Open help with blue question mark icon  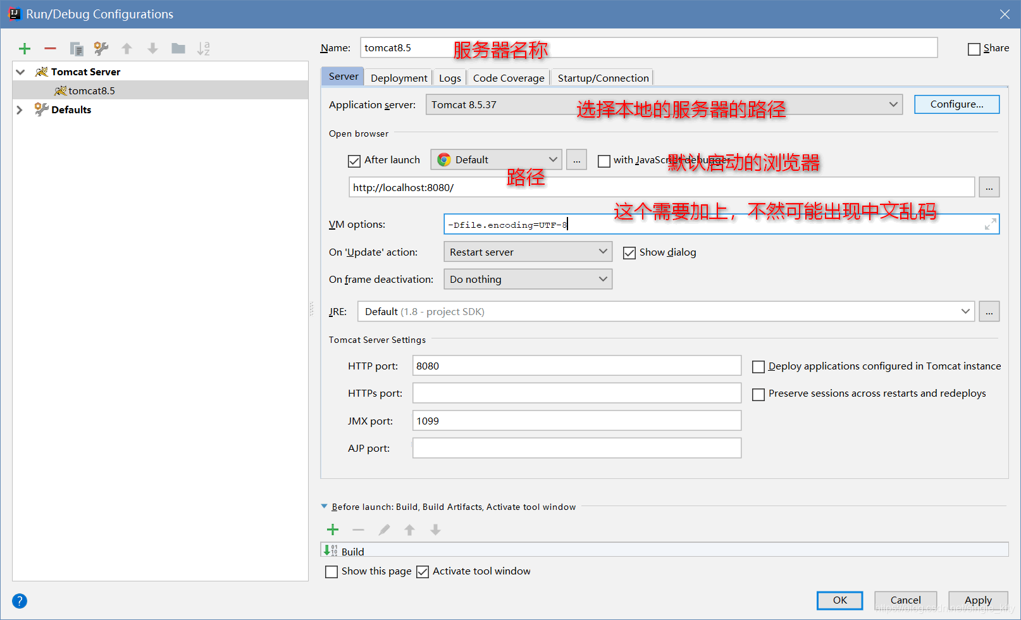pos(20,601)
